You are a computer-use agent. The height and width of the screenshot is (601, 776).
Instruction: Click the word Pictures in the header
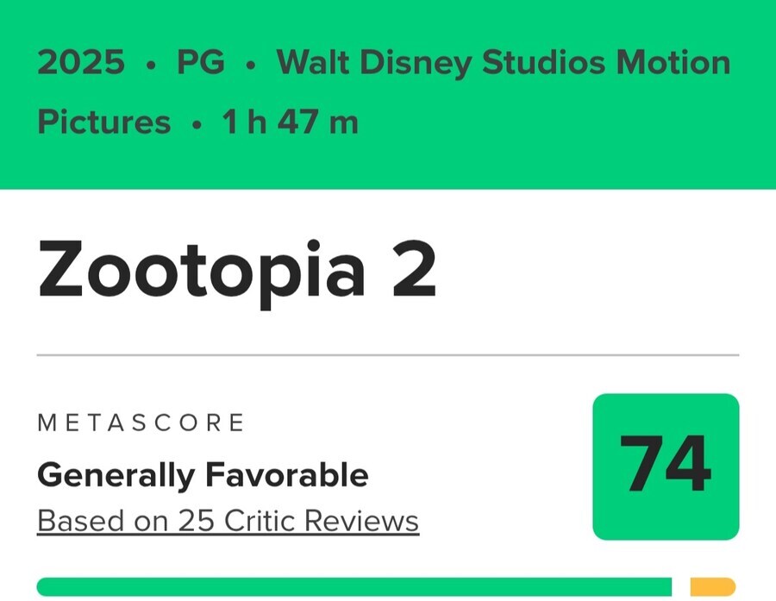pyautogui.click(x=103, y=122)
